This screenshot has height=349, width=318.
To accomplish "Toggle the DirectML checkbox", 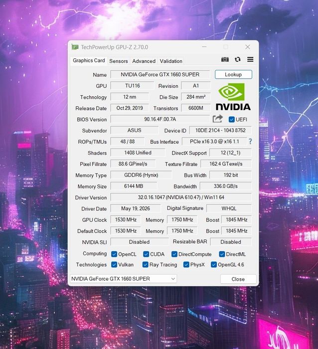I will coord(222,254).
